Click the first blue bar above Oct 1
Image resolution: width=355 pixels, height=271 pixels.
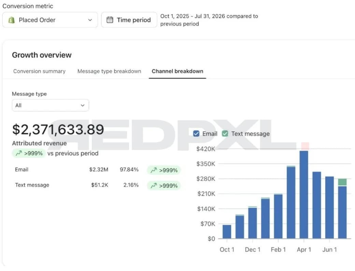pyautogui.click(x=227, y=232)
